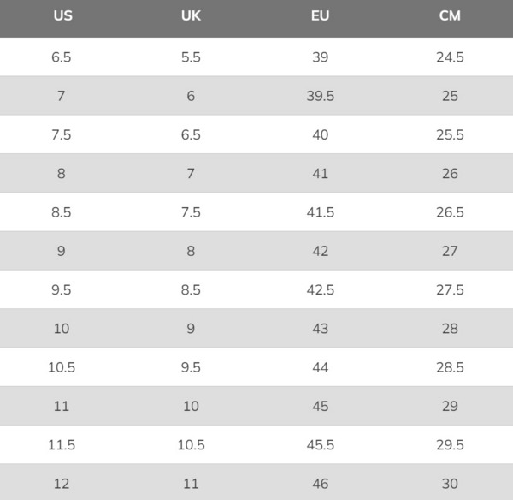513x500 pixels.
Task: Click the EU column header
Action: [320, 16]
